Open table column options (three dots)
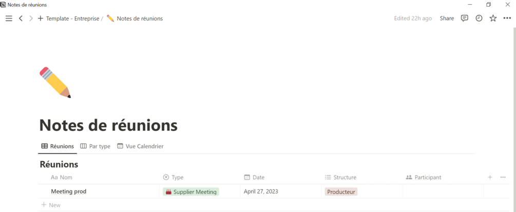 pyautogui.click(x=503, y=177)
